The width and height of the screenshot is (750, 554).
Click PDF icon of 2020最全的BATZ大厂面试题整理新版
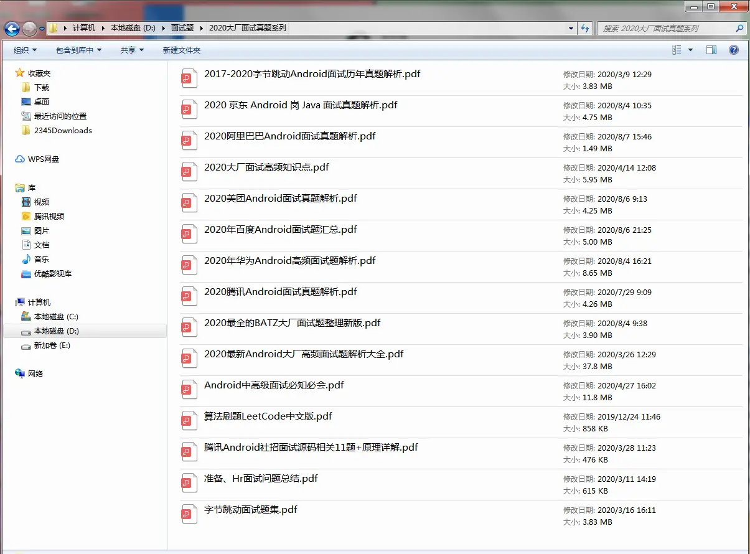(189, 327)
